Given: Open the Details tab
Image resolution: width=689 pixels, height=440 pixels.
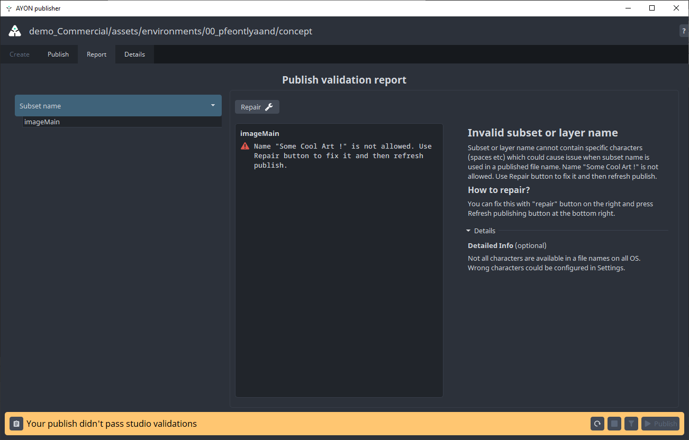Looking at the screenshot, I should [134, 54].
